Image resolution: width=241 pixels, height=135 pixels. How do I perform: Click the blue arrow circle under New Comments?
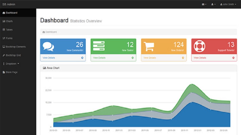click(x=82, y=58)
